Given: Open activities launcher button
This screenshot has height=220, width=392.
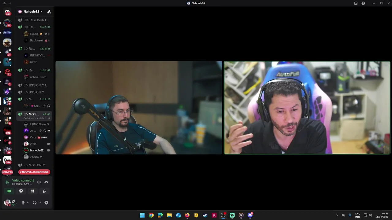Looking at the screenshot, I should point(33,191).
